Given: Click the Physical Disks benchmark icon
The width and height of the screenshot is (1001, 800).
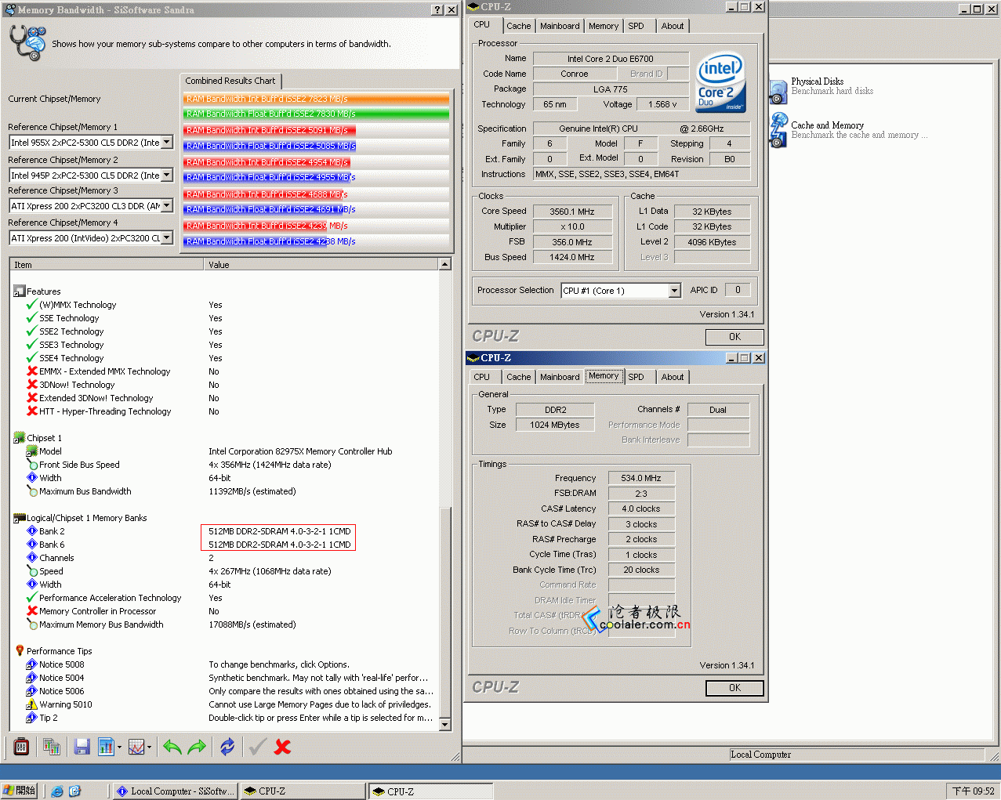Looking at the screenshot, I should pyautogui.click(x=778, y=92).
